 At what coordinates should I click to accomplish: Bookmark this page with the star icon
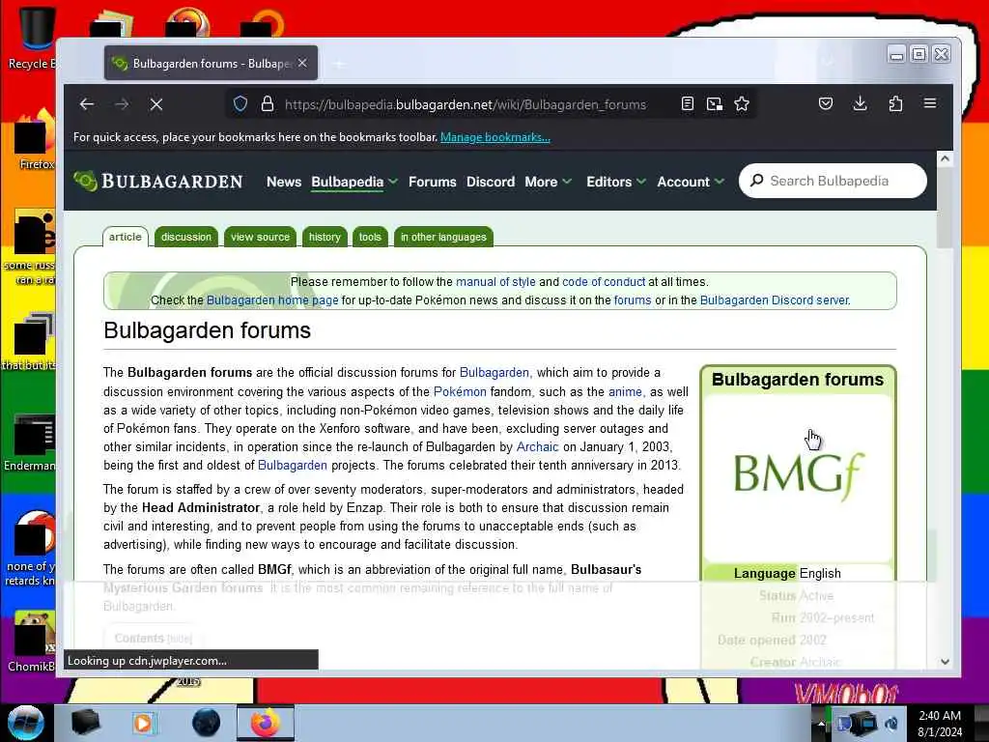pyautogui.click(x=742, y=104)
